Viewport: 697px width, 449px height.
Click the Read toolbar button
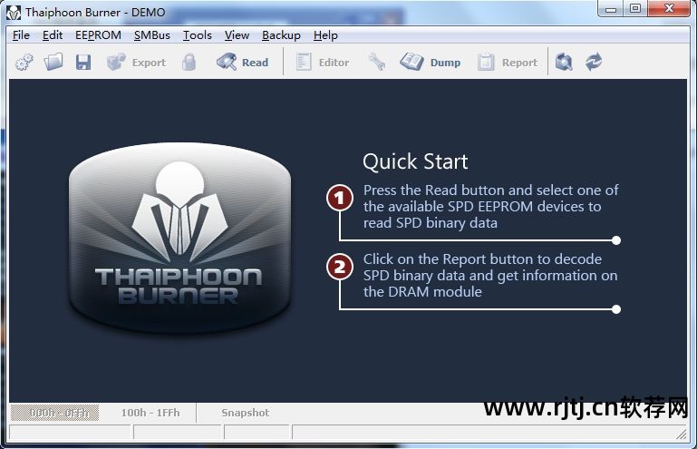click(242, 62)
